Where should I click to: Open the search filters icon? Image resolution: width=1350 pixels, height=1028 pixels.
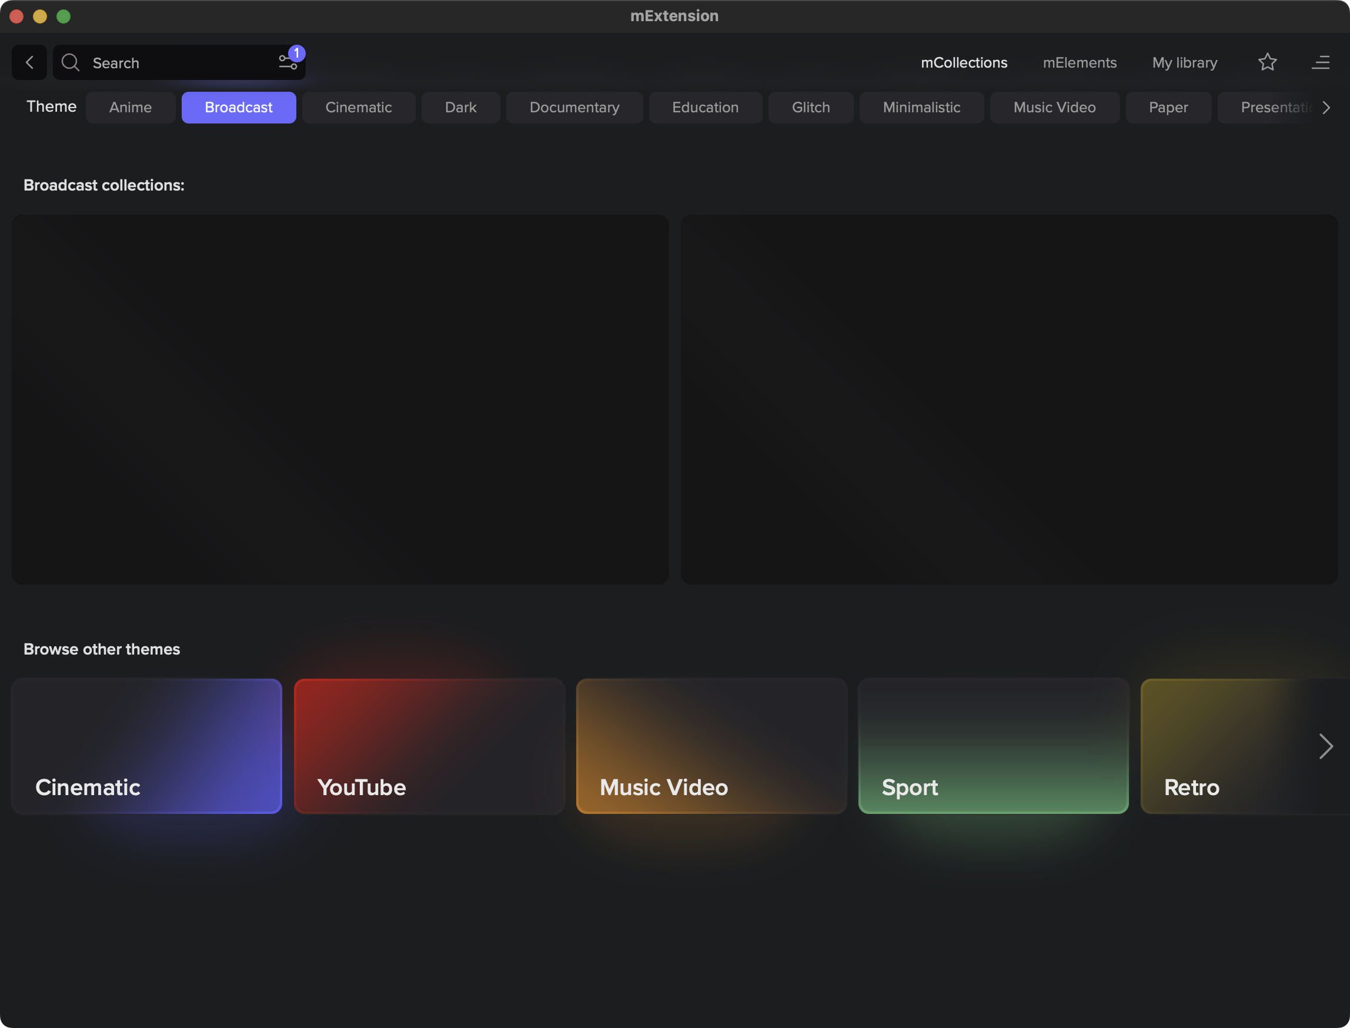coord(288,62)
